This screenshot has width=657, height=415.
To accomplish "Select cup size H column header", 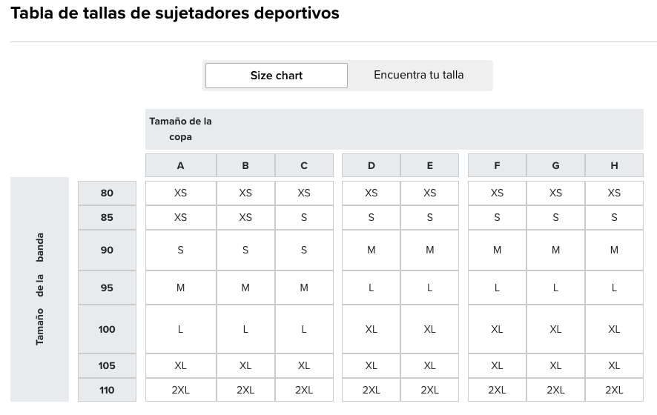I will coord(614,166).
